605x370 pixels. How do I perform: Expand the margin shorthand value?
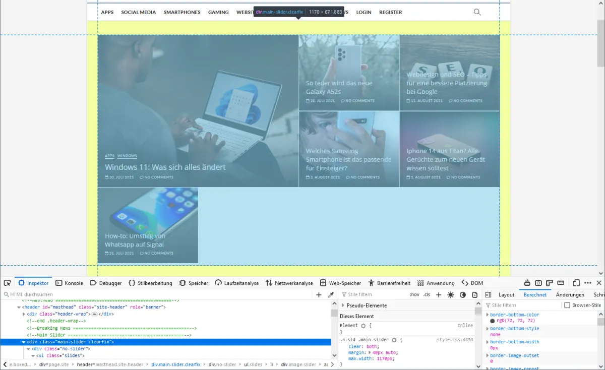[x=371, y=352]
